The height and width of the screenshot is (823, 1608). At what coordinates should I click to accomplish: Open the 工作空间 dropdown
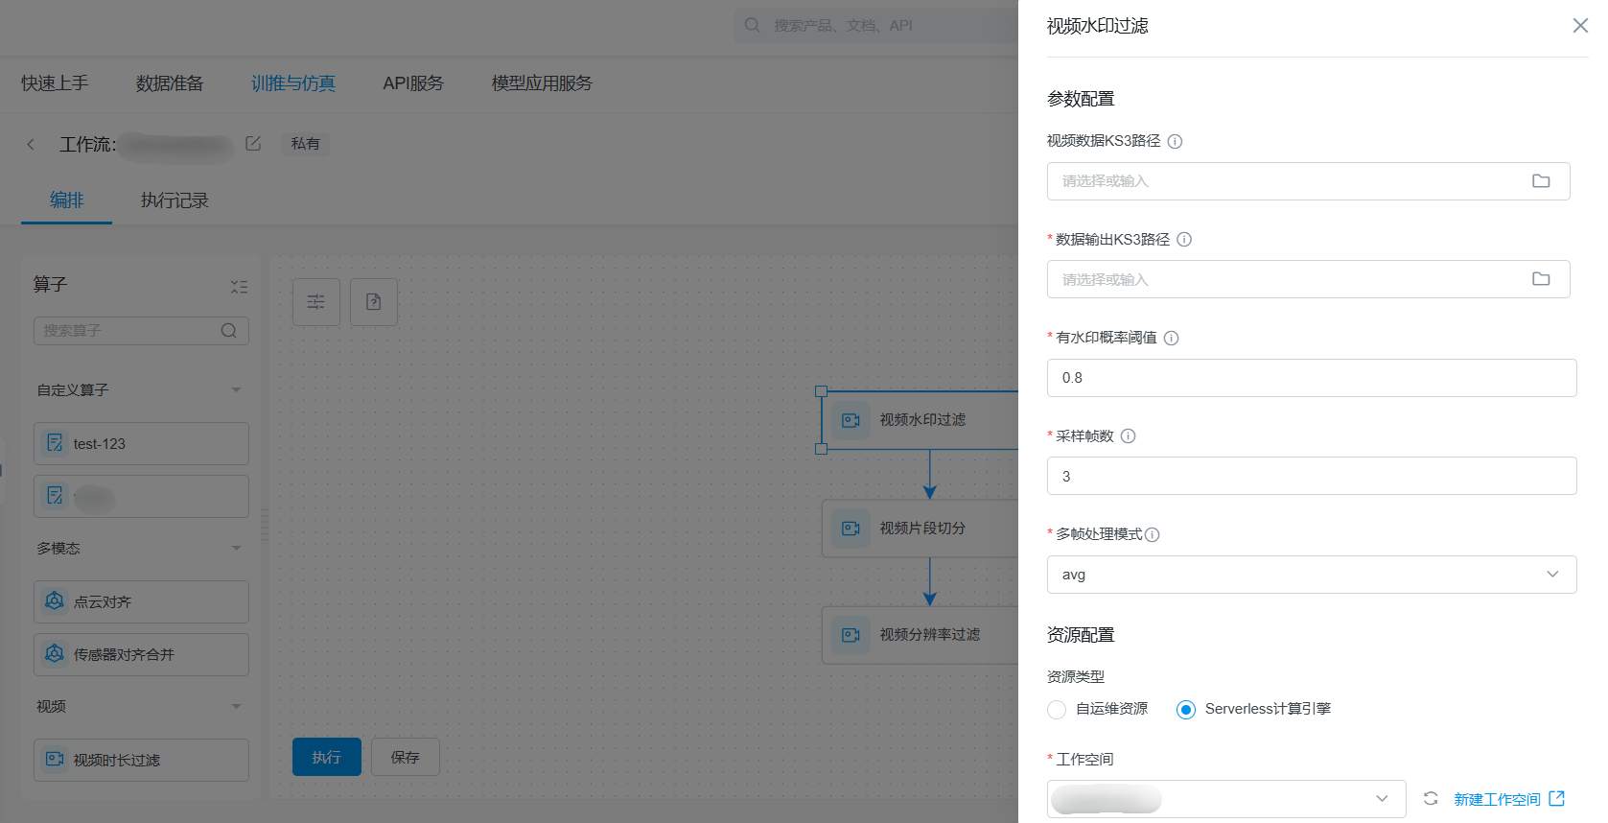[1225, 798]
